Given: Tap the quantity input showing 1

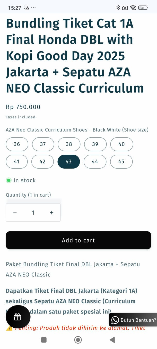Looking at the screenshot, I should tap(33, 212).
